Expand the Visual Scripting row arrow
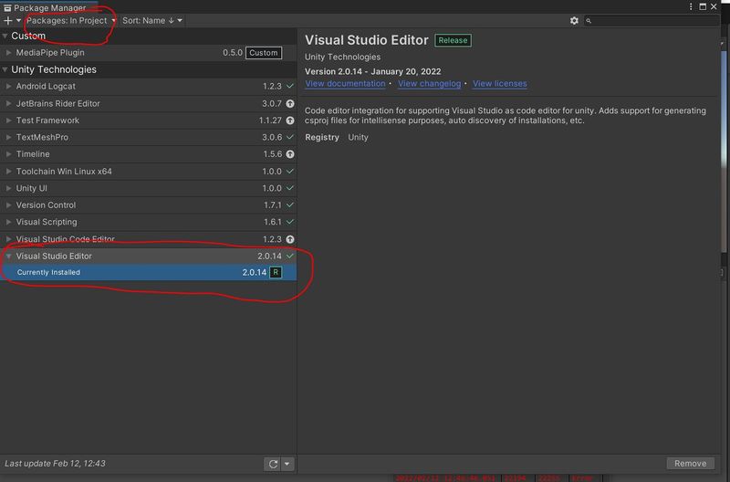 pyautogui.click(x=8, y=222)
